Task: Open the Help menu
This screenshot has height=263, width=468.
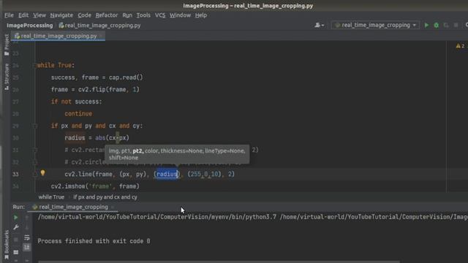Action: (201, 15)
